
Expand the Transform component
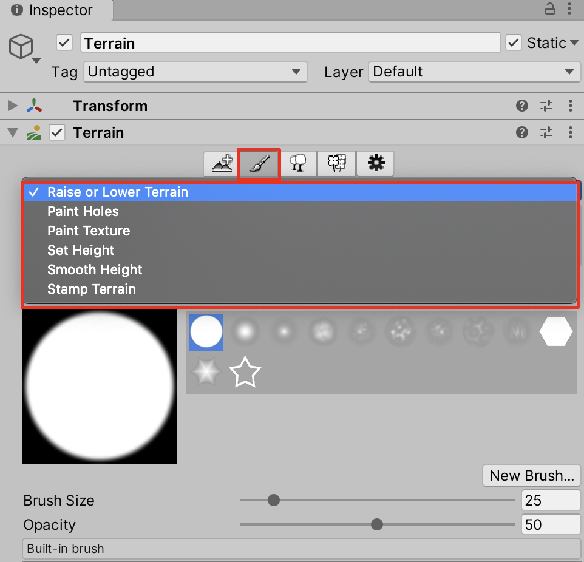[x=13, y=106]
